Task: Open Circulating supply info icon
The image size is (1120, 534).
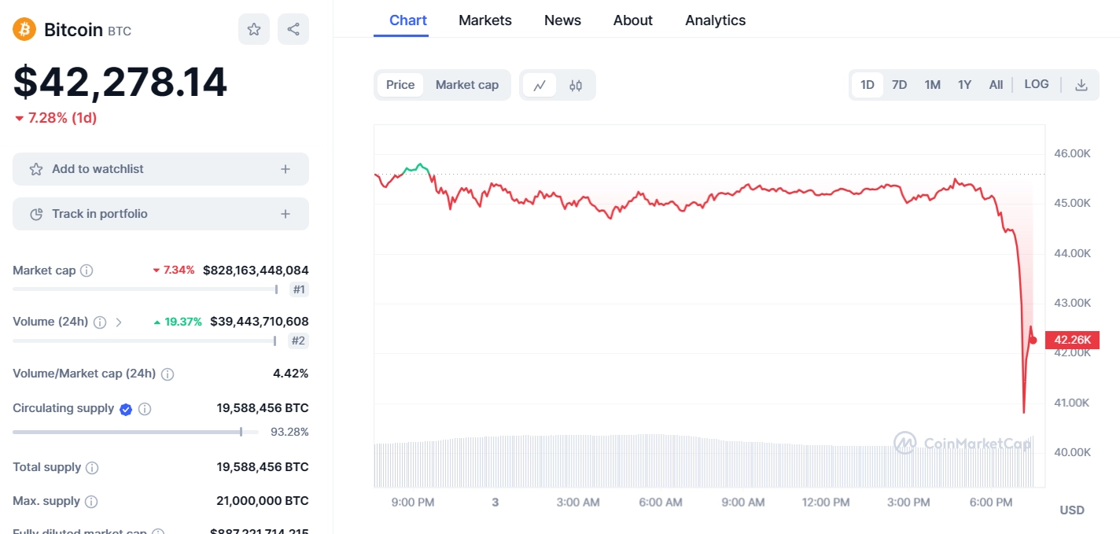Action: point(145,409)
